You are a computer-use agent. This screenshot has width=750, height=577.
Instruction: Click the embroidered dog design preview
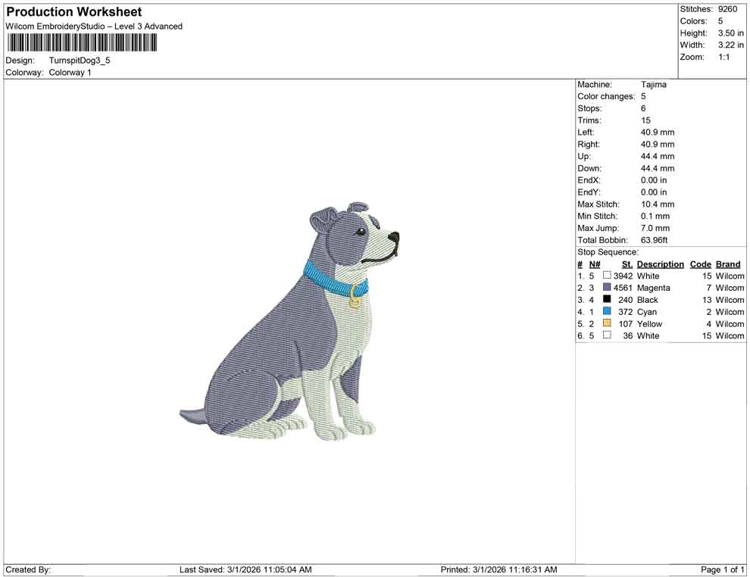coord(289,321)
